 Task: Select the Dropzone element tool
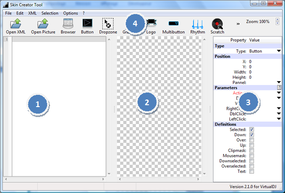pyautogui.click(x=108, y=26)
